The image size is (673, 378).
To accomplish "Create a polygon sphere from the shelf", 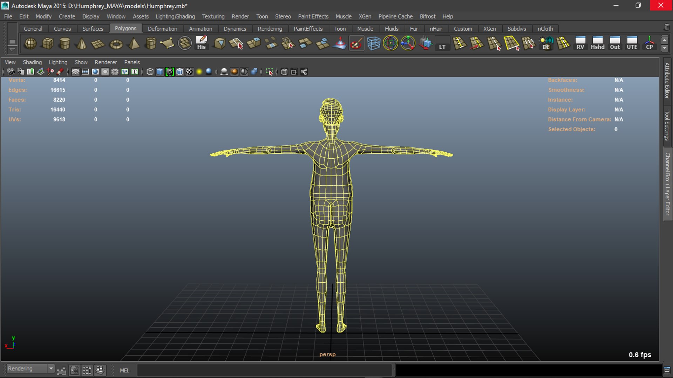I will pos(30,43).
